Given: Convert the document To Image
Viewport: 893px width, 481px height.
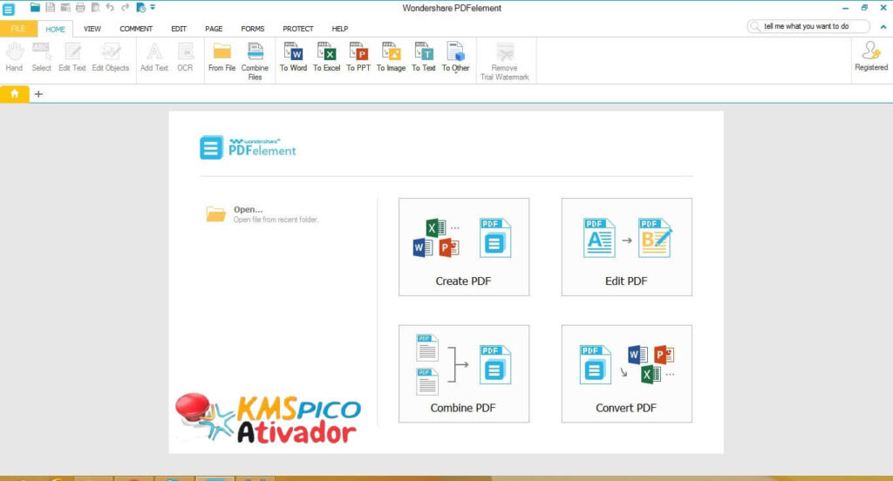Looking at the screenshot, I should point(392,57).
